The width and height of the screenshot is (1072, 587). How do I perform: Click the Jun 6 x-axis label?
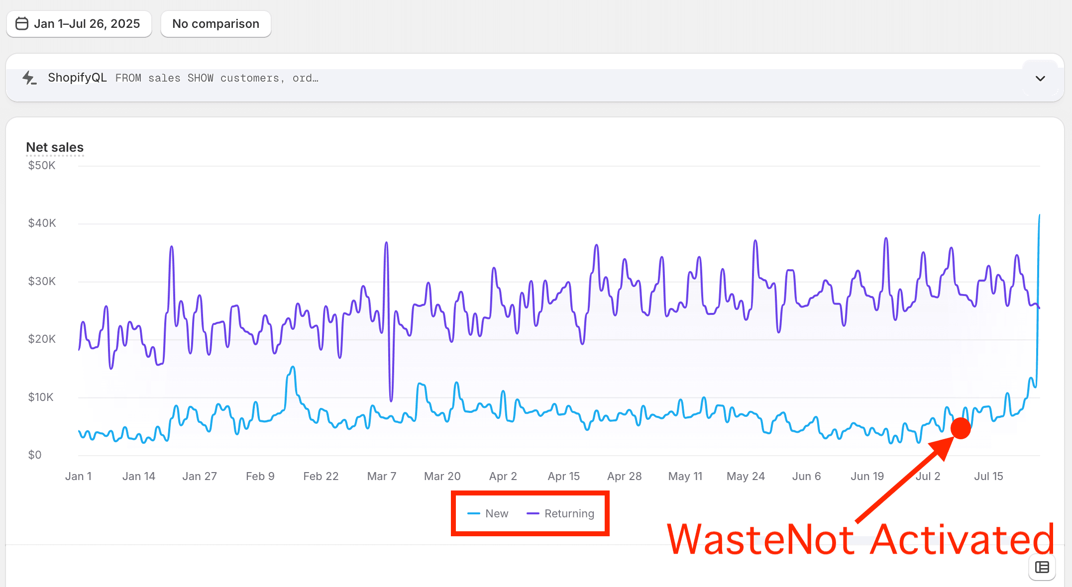click(807, 477)
